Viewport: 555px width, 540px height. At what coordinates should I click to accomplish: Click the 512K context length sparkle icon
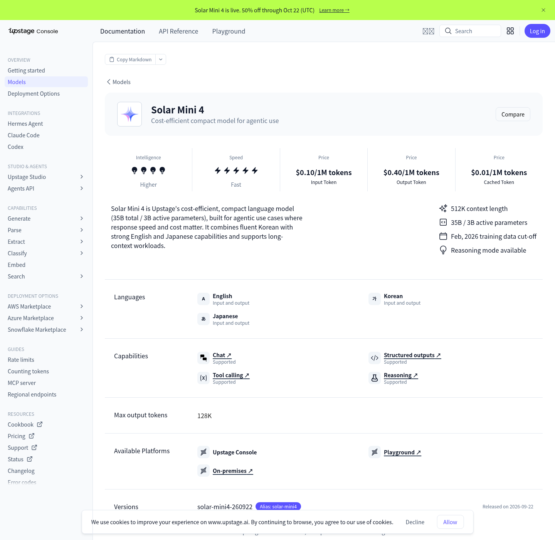[x=443, y=208]
